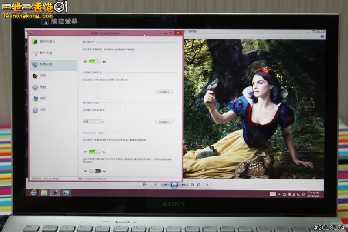Rotate photo counterclockwise in photo viewer

[192, 185]
